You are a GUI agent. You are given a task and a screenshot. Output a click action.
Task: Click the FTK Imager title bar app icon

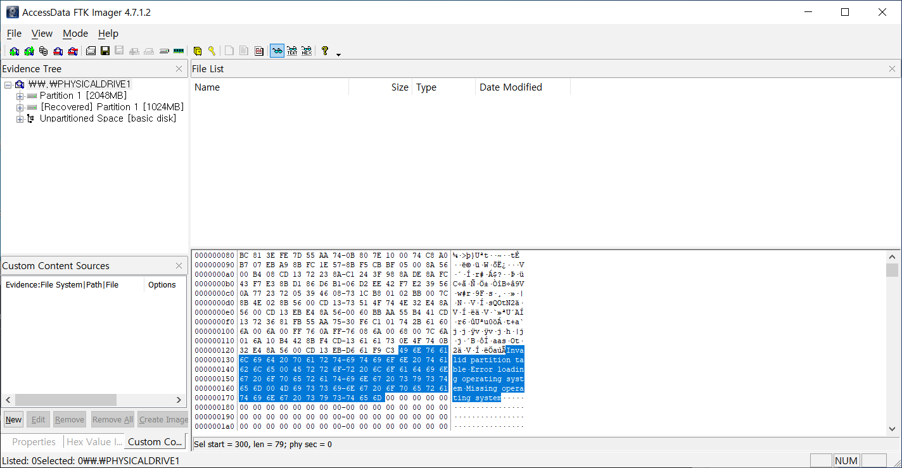coord(12,12)
